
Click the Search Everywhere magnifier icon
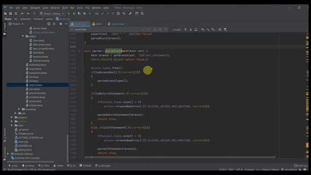[x=142, y=14]
